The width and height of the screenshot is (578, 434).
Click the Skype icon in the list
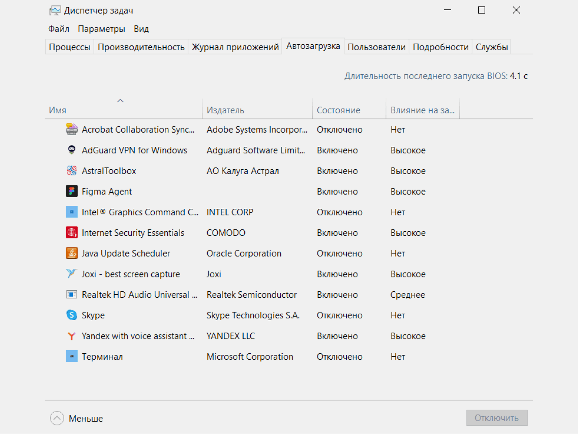[71, 315]
